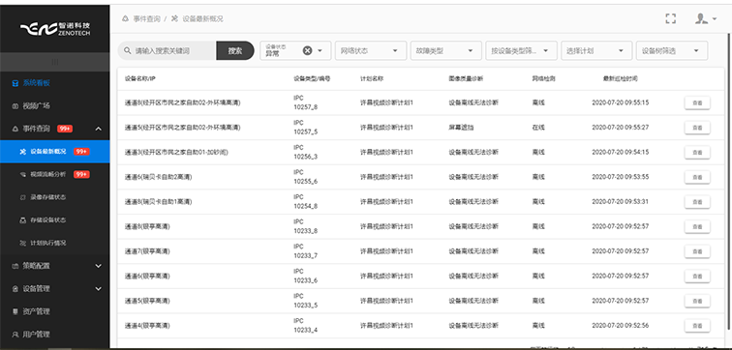Viewport: 732px width, 350px height.
Task: Click the 屏幕遮挡 diagnosis cell
Action: 461,128
